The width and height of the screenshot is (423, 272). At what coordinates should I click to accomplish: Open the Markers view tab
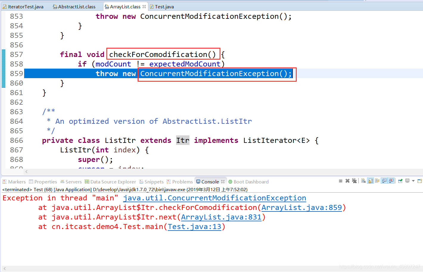14,182
